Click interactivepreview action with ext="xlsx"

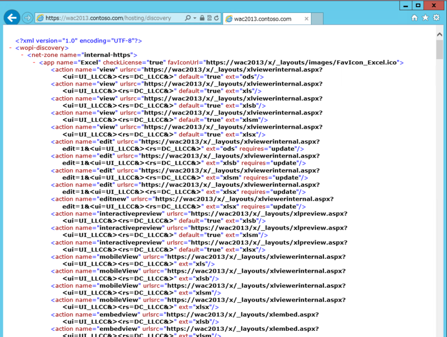tap(199, 246)
